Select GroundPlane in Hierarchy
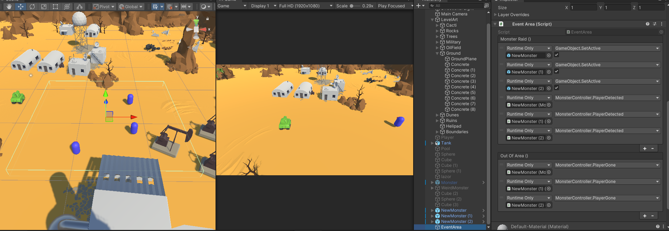Image resolution: width=669 pixels, height=231 pixels. pos(464,59)
